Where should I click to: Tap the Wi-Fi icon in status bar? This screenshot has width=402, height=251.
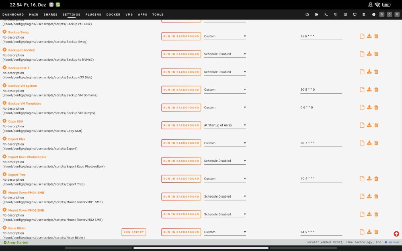[377, 4]
